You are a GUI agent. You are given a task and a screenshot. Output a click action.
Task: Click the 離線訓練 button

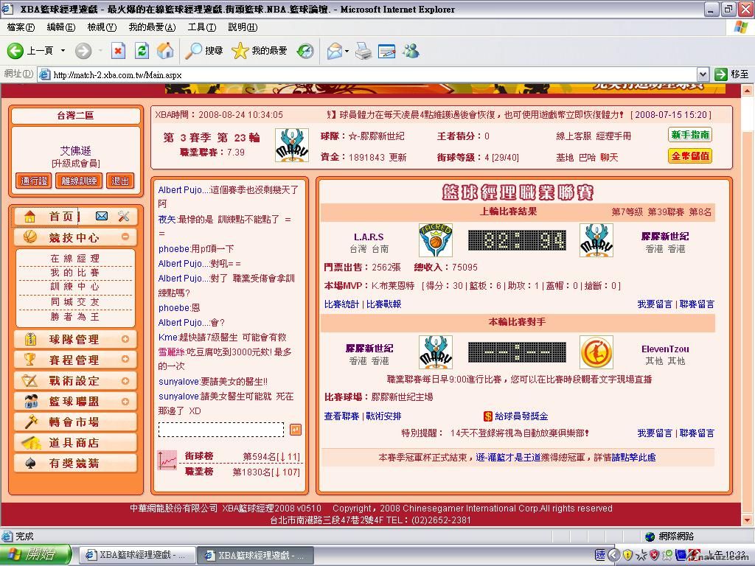pos(79,181)
